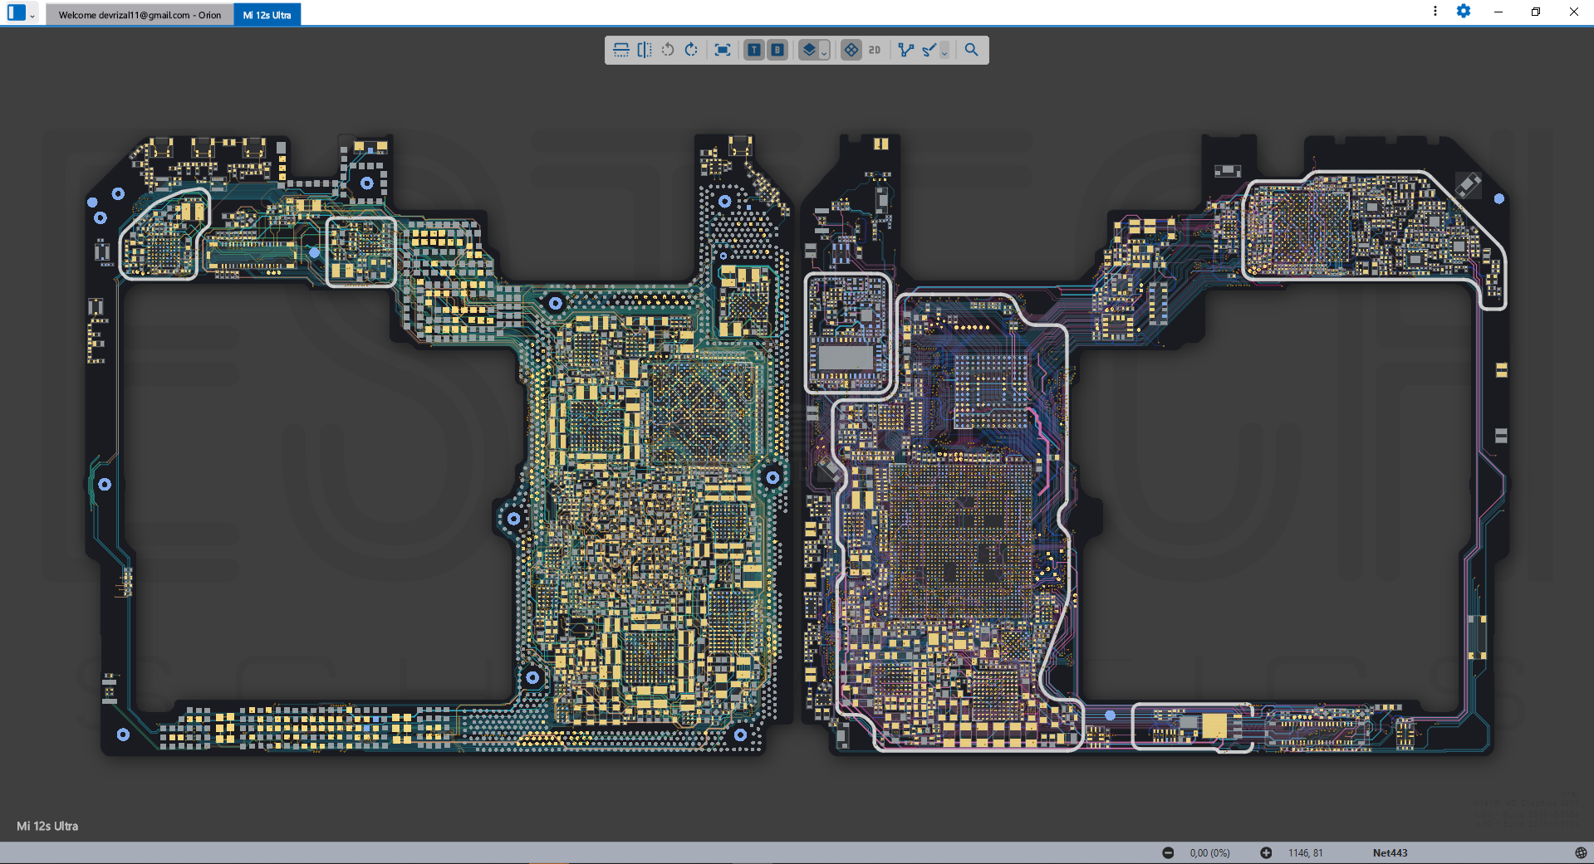Click the 0,00 (0%) zoom value
1594x864 pixels.
1209,853
